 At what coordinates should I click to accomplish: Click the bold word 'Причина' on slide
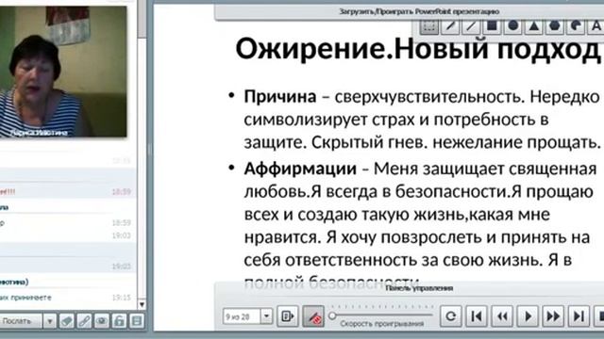tap(280, 96)
